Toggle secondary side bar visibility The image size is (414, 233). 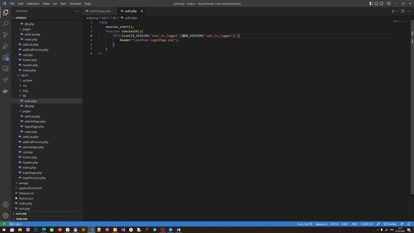tap(382, 3)
